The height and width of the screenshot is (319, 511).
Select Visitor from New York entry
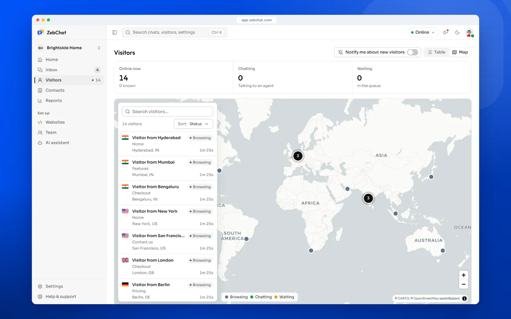pos(168,217)
